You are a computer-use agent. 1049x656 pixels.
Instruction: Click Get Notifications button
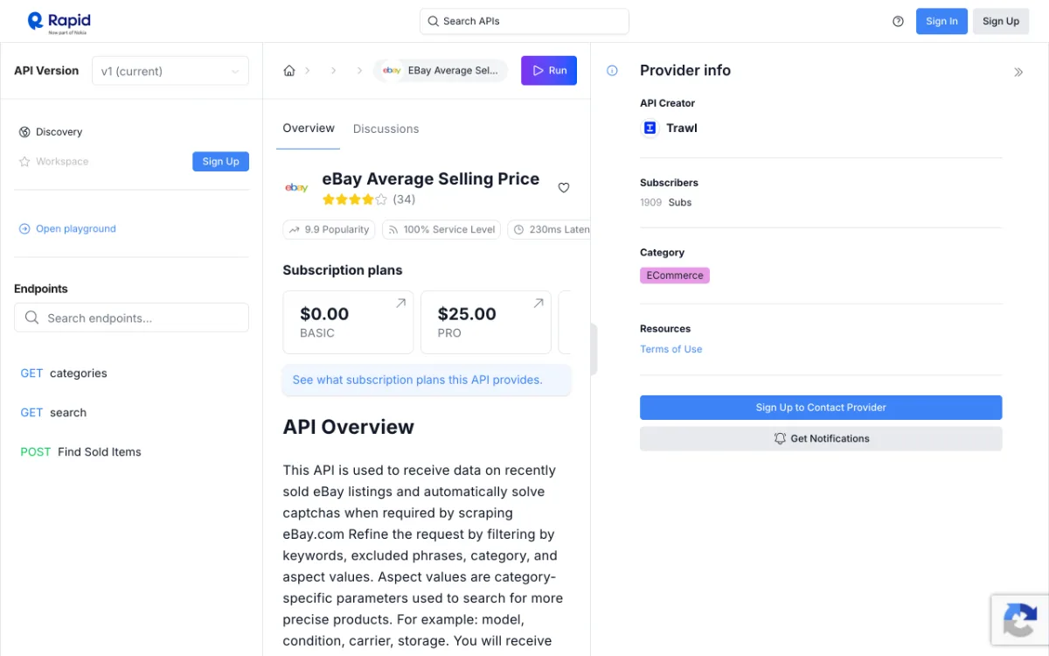pyautogui.click(x=821, y=439)
